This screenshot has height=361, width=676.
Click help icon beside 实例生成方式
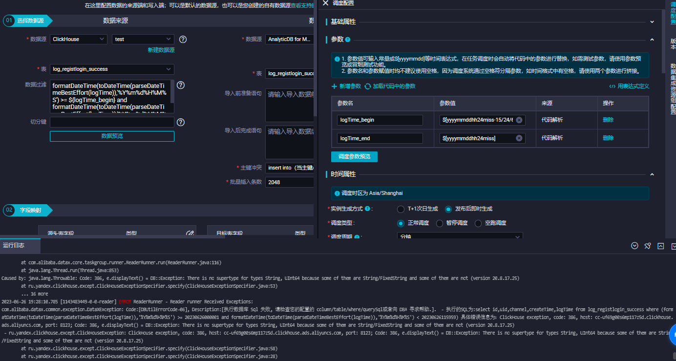click(367, 209)
